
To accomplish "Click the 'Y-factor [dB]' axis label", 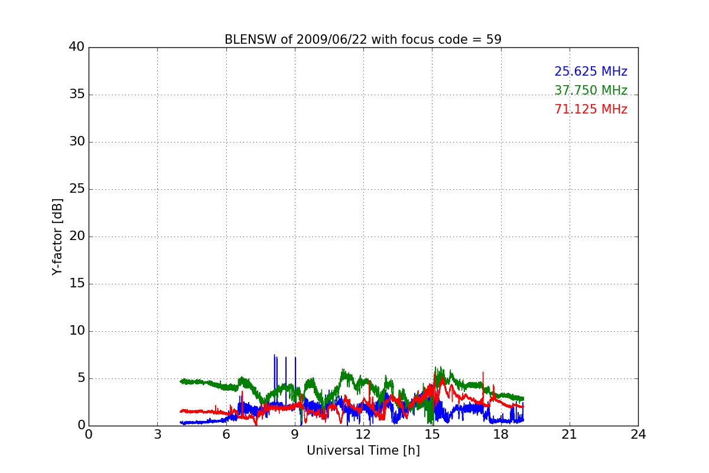I will 57,237.
